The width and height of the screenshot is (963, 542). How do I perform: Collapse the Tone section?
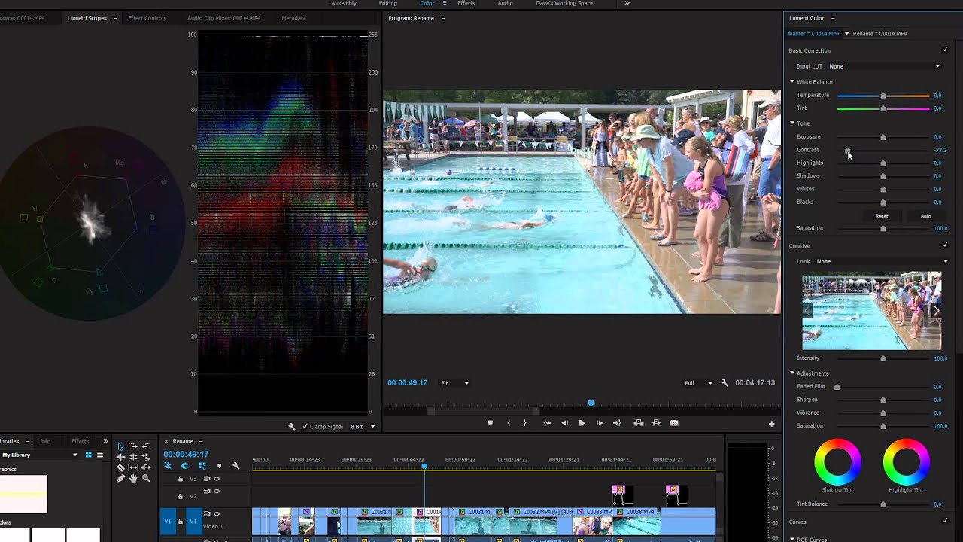[792, 123]
